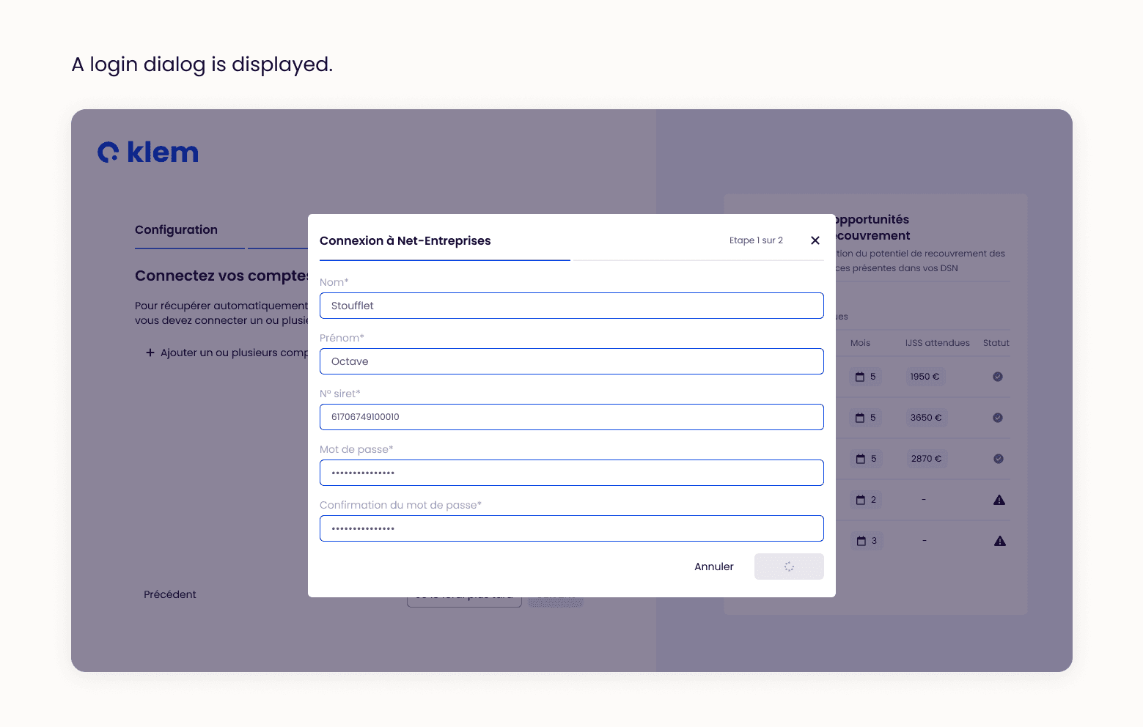Click the warning triangle in month 3 row
The height and width of the screenshot is (727, 1143).
[x=999, y=541]
